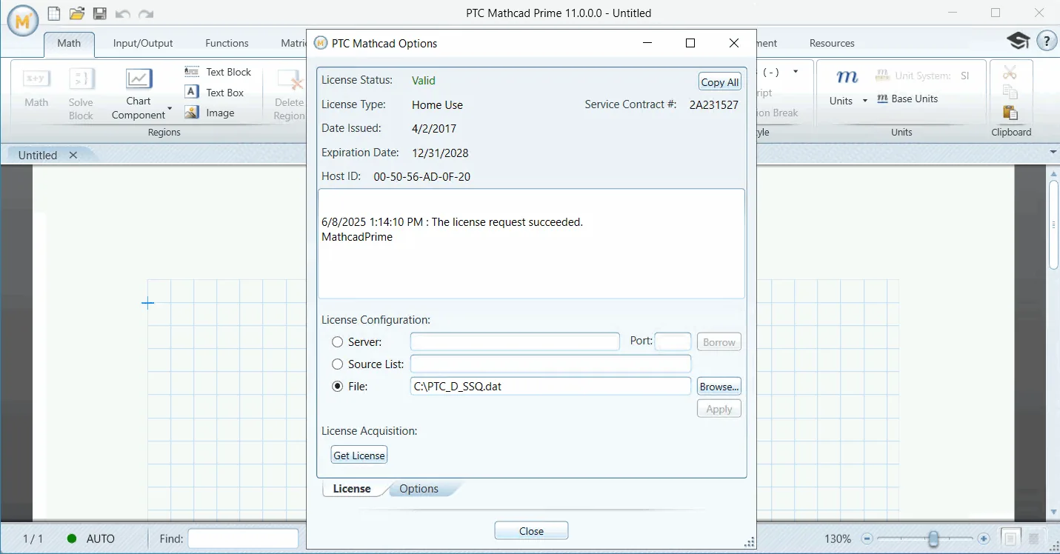
Task: Zoom in with the plus button
Action: click(984, 538)
